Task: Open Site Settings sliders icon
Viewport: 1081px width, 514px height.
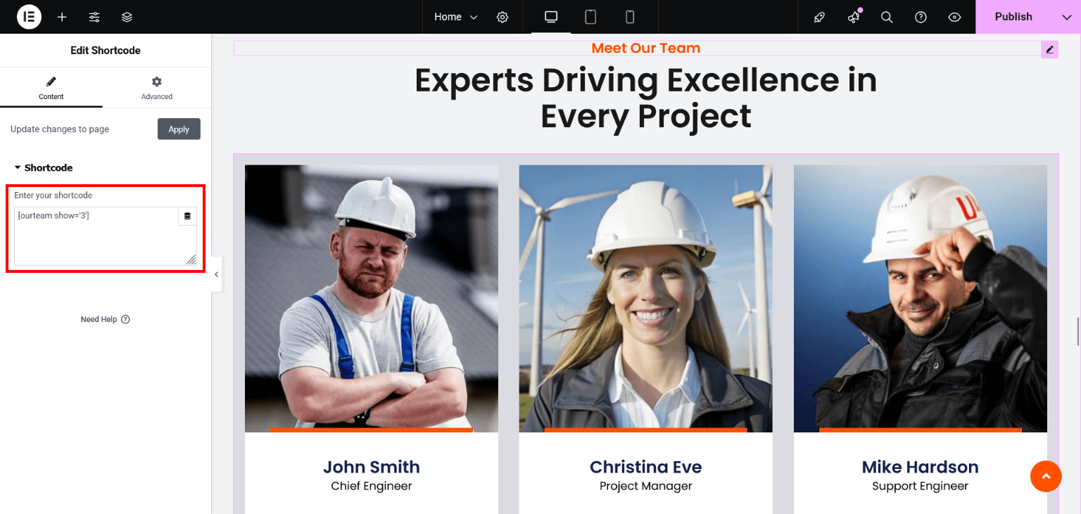Action: pos(94,17)
